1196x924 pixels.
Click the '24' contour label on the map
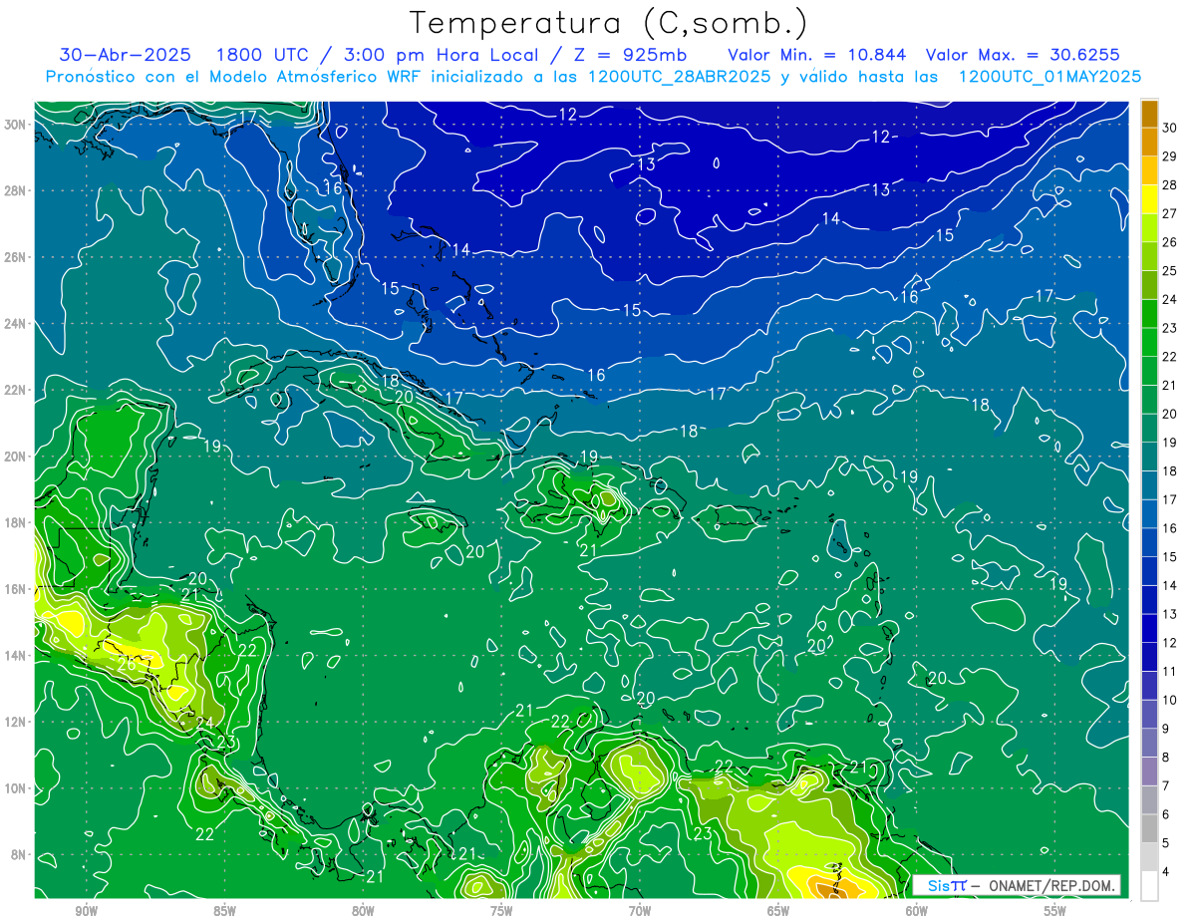(204, 723)
